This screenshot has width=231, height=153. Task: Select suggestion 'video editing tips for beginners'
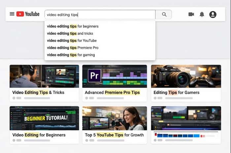(100, 26)
